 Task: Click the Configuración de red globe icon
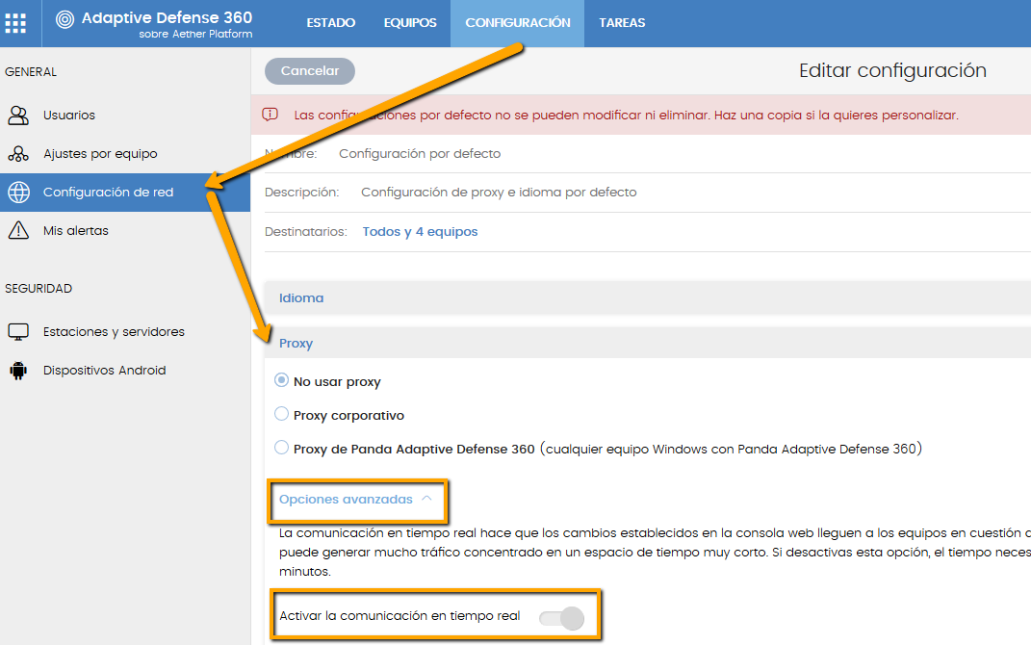click(x=18, y=192)
